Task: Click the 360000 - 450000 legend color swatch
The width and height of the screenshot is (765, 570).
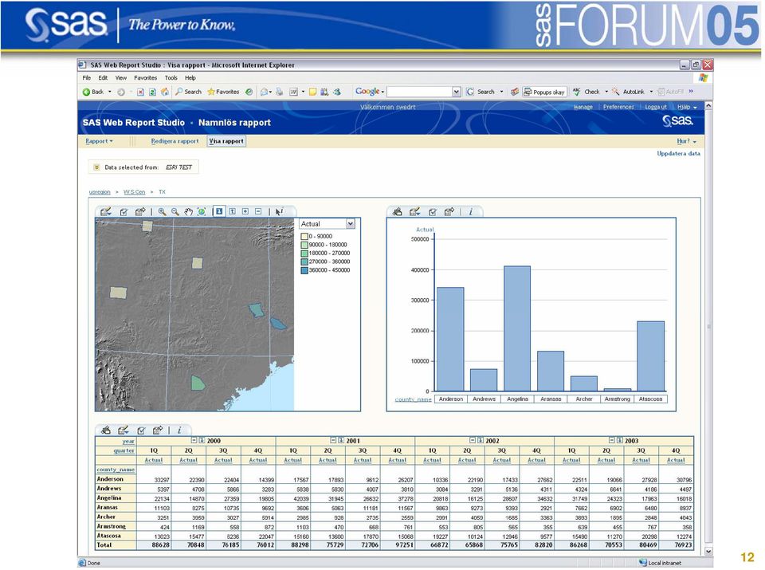Action: [x=304, y=270]
